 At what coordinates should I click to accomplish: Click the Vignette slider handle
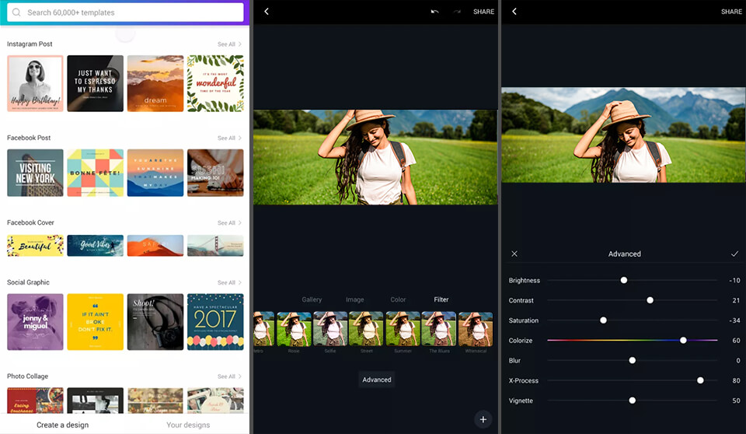(x=633, y=401)
